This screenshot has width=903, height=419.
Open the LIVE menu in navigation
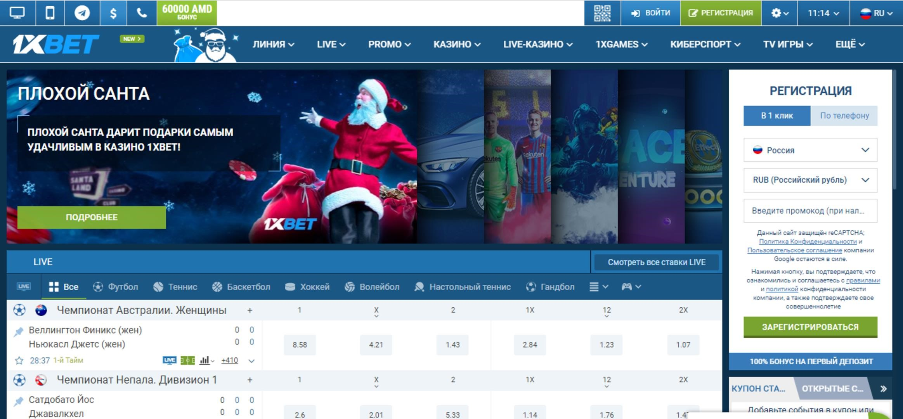pos(331,44)
